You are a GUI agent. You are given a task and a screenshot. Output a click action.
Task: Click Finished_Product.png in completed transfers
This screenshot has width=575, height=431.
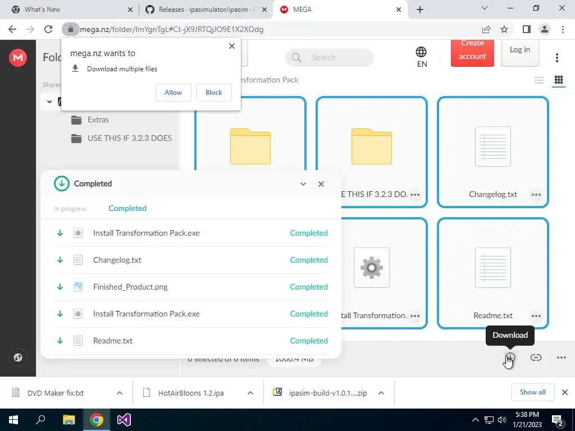191,287
